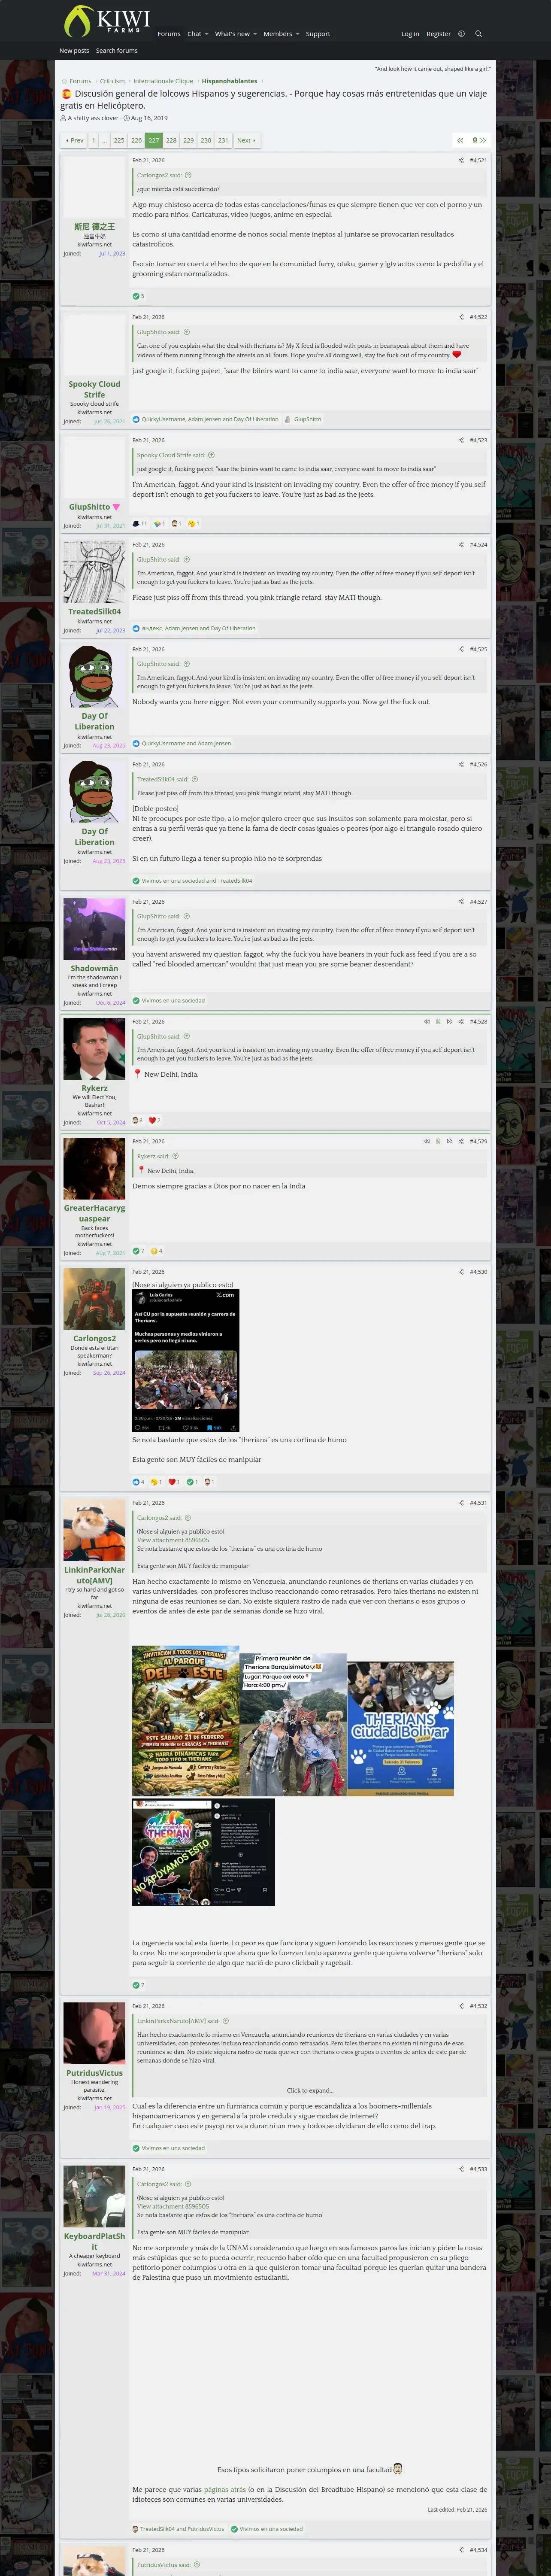Open the Hispanohablantes breadcrumb link
Screen dimensions: 551x2576
(x=229, y=81)
